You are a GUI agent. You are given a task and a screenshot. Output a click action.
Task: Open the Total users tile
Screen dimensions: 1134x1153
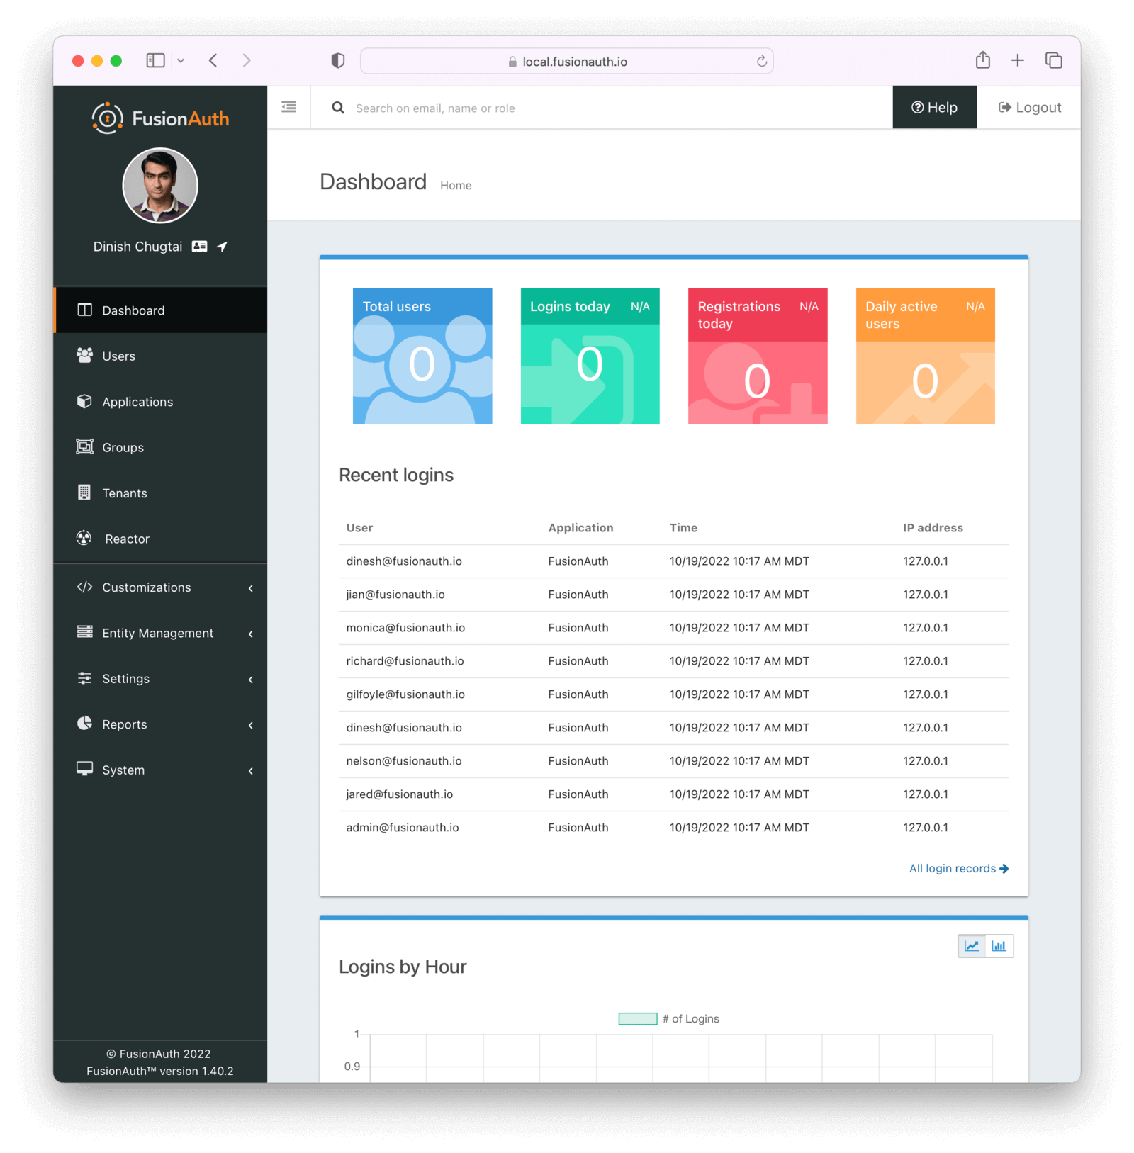pos(422,356)
